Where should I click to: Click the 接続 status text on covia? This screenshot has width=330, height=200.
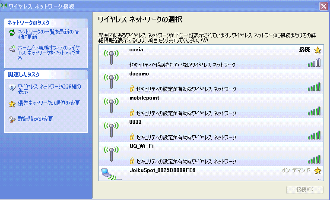click(x=305, y=50)
